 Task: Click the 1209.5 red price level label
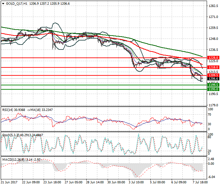pos(213,75)
